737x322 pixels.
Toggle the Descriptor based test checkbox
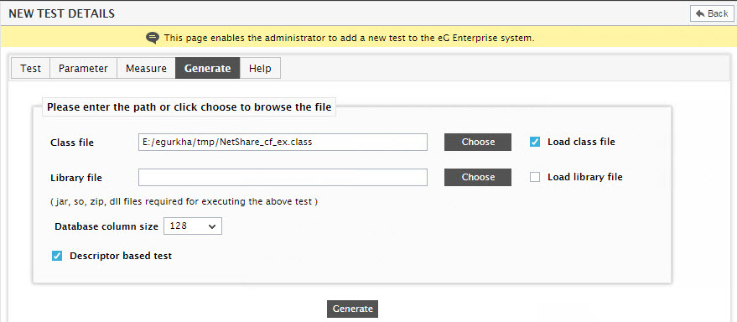(x=57, y=257)
